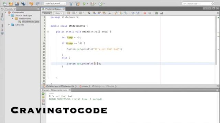Screen dimensions: 220x123
Task: Open the Run Project dropdown arrow
Action: click(x=88, y=4)
